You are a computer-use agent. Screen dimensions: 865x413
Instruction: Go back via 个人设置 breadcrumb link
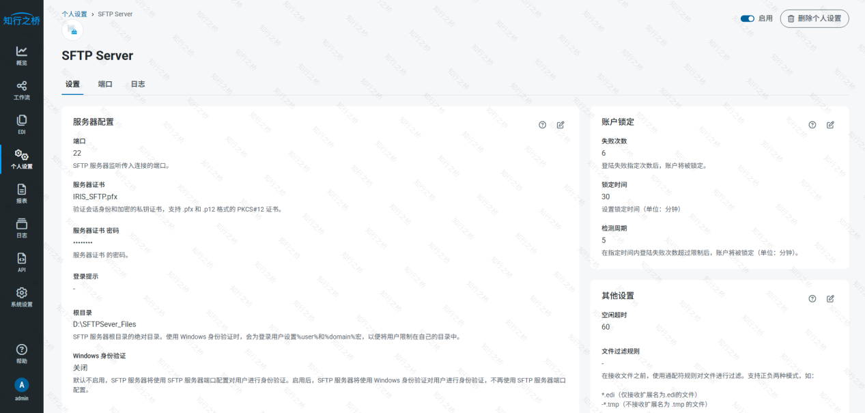coord(76,14)
